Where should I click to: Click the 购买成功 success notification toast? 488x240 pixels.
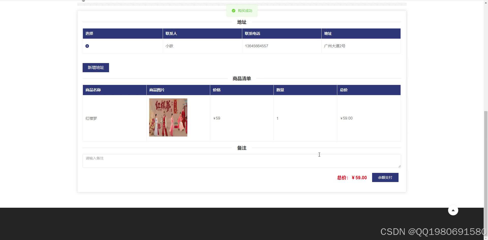point(242,11)
